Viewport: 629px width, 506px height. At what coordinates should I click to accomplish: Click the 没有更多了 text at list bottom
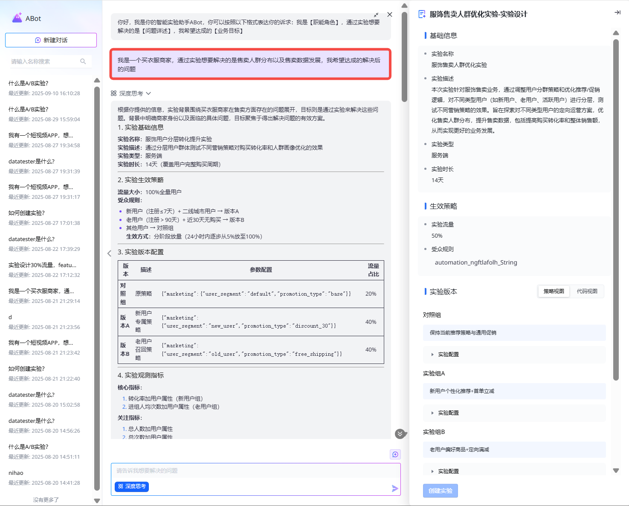click(46, 500)
